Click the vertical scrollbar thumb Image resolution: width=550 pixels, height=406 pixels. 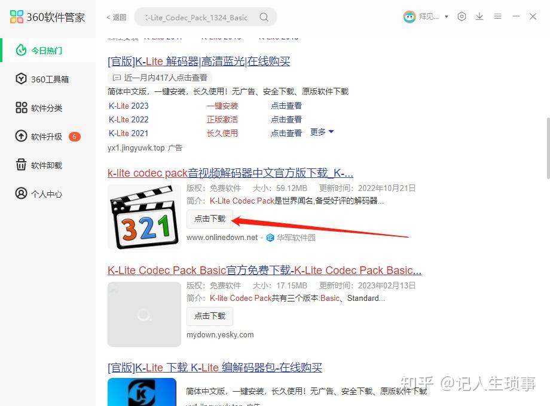click(x=548, y=149)
